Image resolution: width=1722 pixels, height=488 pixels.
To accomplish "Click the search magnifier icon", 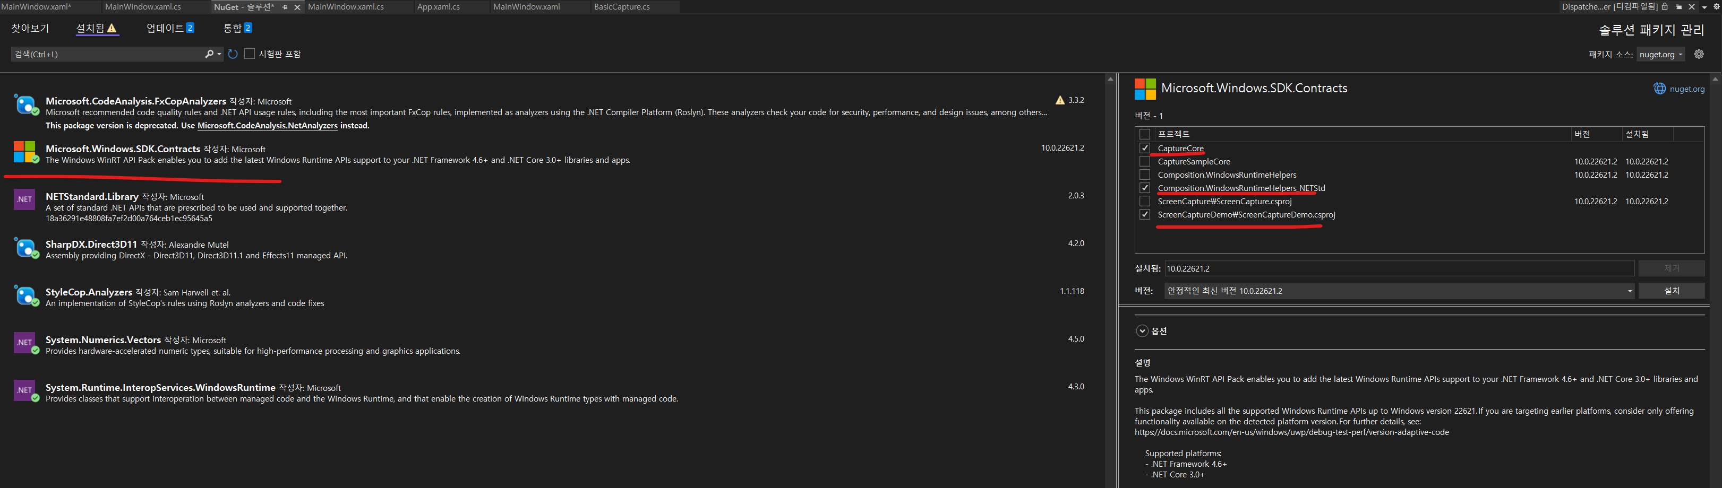I will click(209, 54).
